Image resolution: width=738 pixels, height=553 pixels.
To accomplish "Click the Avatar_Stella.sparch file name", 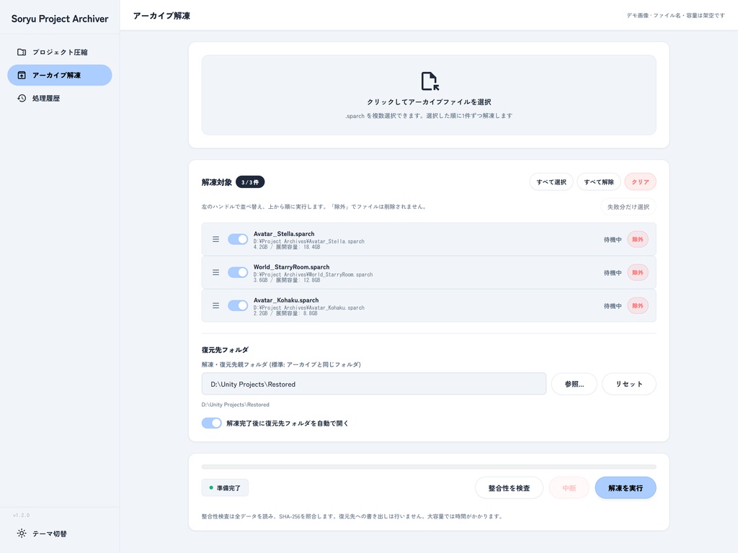I will pos(284,234).
